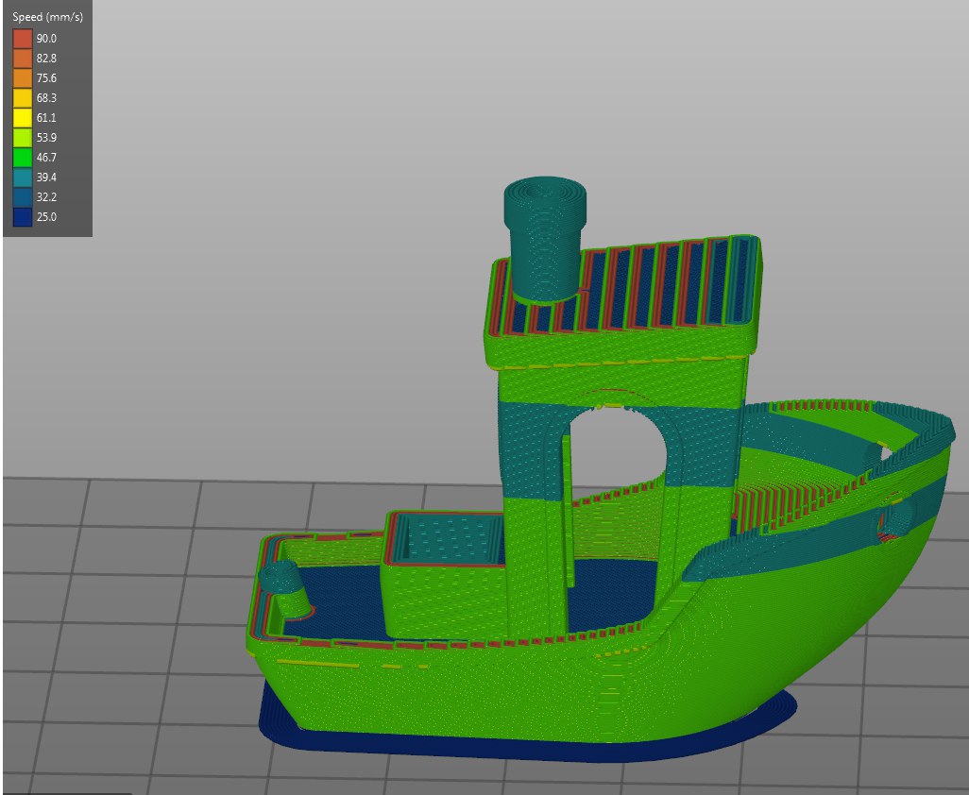Click the 90.0 speed color swatch
The image size is (969, 795).
(x=23, y=39)
